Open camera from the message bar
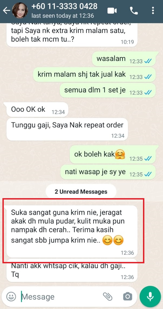 click(x=128, y=296)
